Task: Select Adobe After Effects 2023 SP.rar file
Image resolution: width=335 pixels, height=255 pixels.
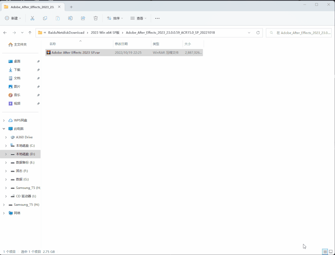Action: 76,53
